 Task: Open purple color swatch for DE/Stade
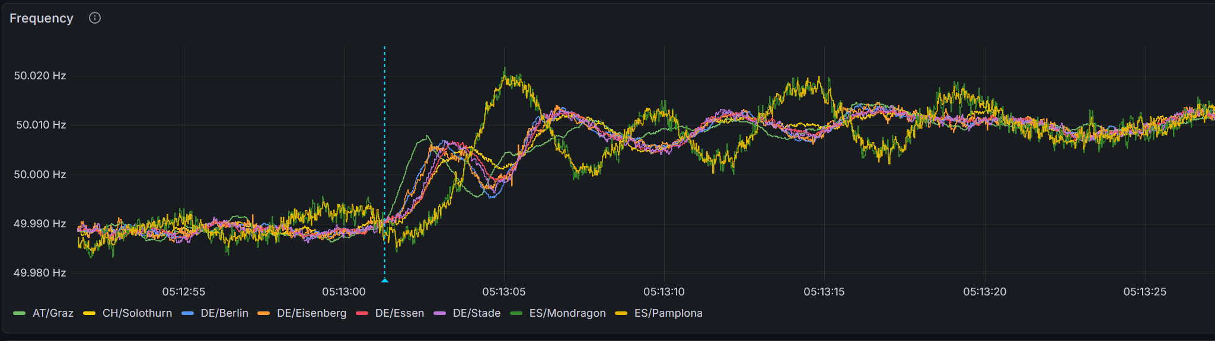(440, 313)
